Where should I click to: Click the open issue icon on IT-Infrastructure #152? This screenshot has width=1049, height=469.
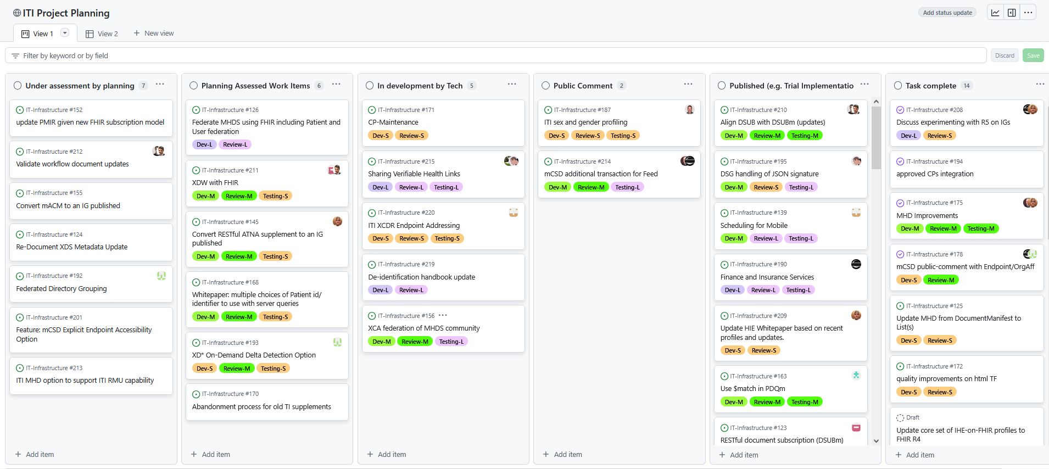coord(20,110)
